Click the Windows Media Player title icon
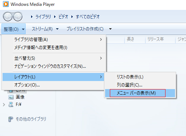Screen dimensions: 186x136 (6, 4)
